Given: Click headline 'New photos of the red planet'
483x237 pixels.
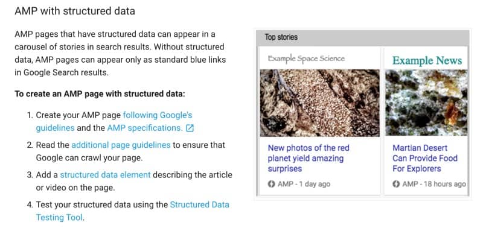Looking at the screenshot, I should (309, 158).
